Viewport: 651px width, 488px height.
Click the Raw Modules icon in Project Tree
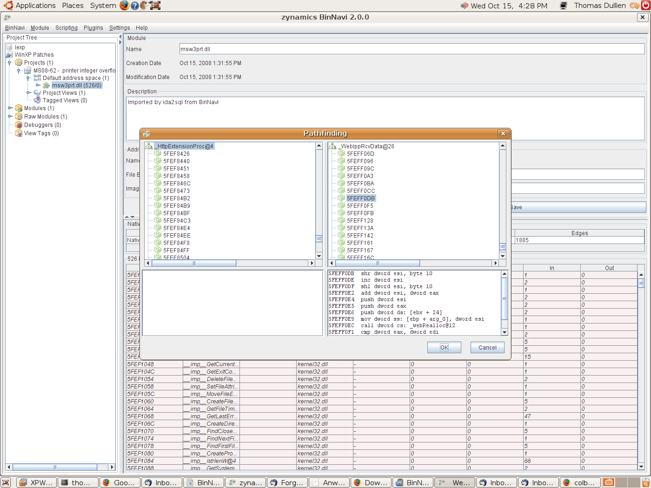(19, 117)
